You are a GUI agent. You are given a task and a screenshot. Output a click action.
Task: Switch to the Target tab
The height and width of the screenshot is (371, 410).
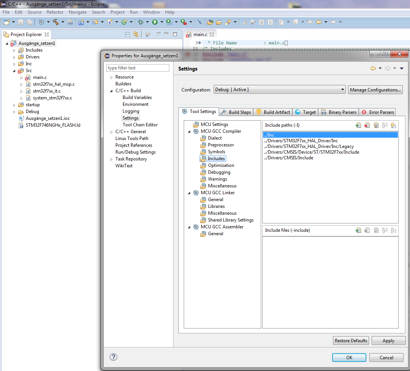pyautogui.click(x=305, y=112)
